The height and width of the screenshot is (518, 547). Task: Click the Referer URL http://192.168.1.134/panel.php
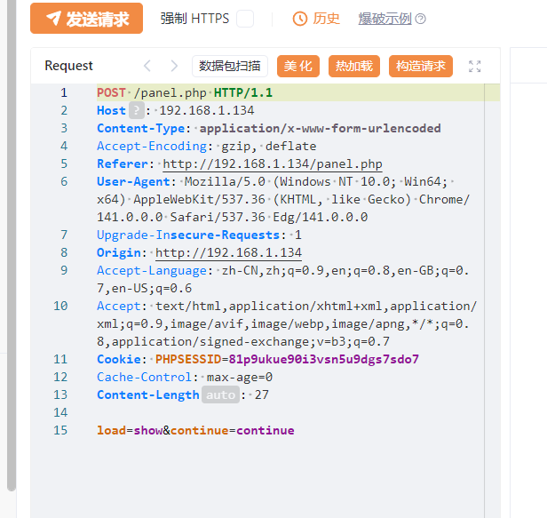coord(273,163)
